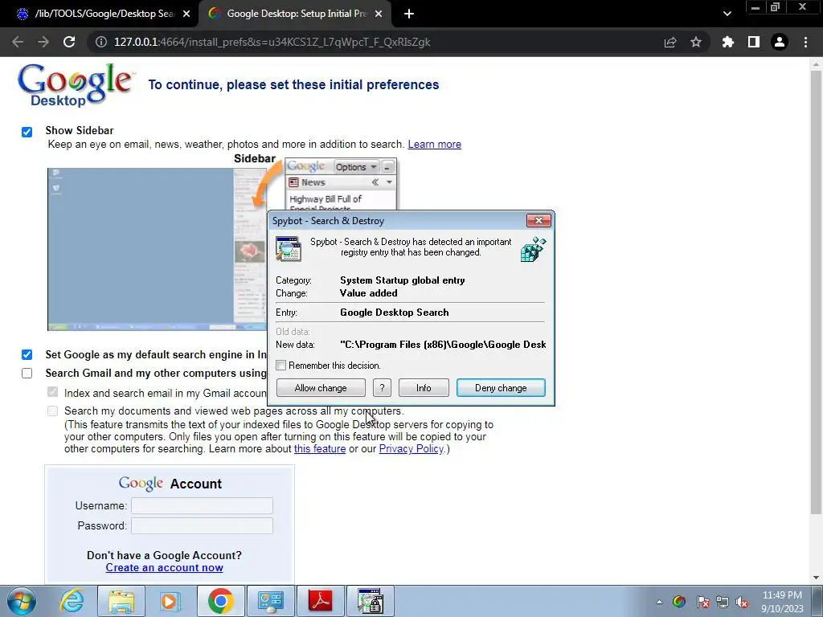
Task: Click the browser back arrow
Action: pos(18,42)
